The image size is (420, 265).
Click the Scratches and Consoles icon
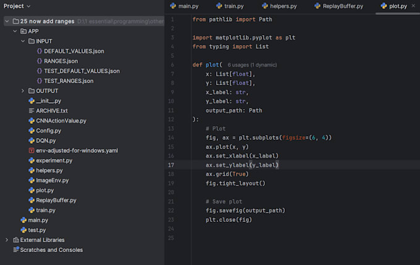coord(16,250)
